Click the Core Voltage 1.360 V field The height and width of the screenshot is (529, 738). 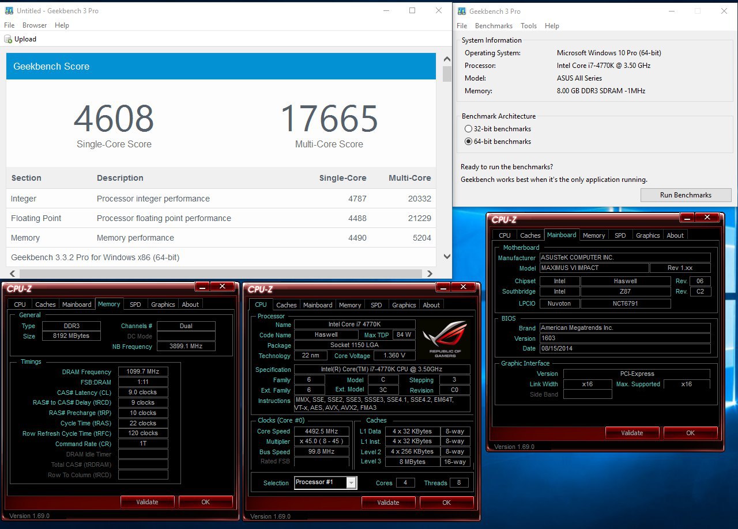tap(394, 356)
